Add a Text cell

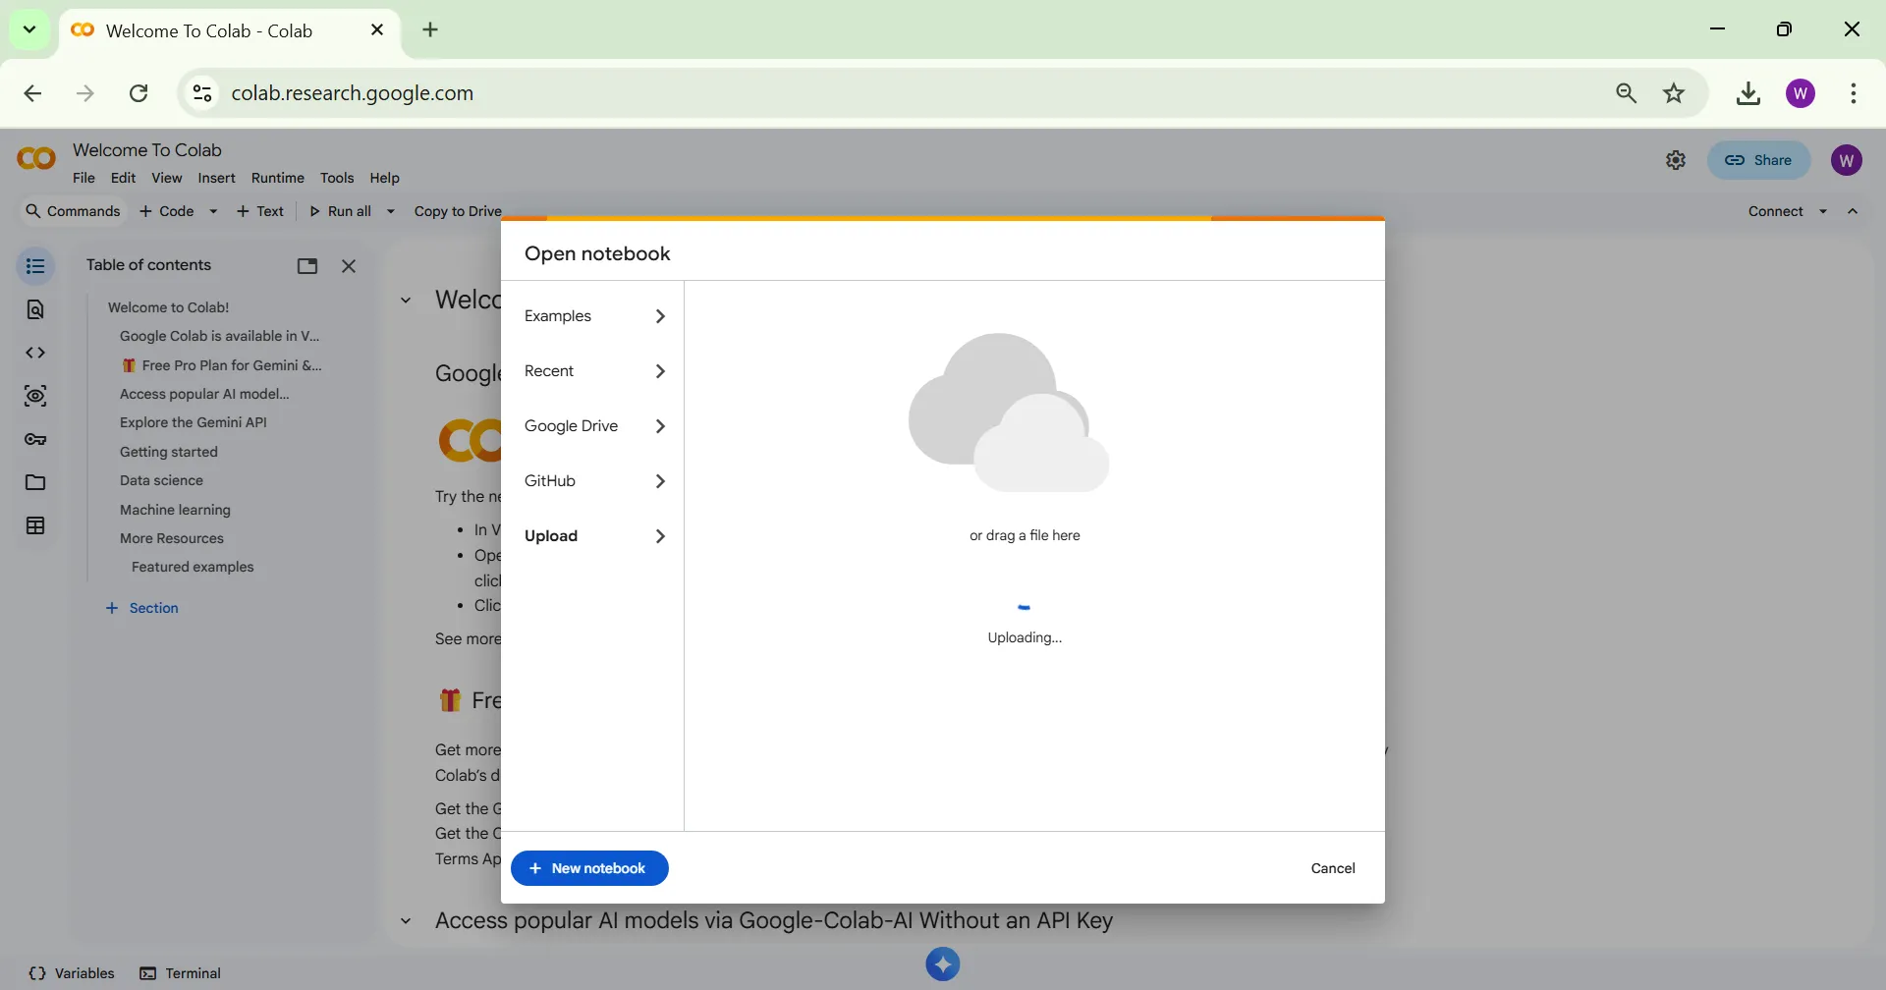260,211
